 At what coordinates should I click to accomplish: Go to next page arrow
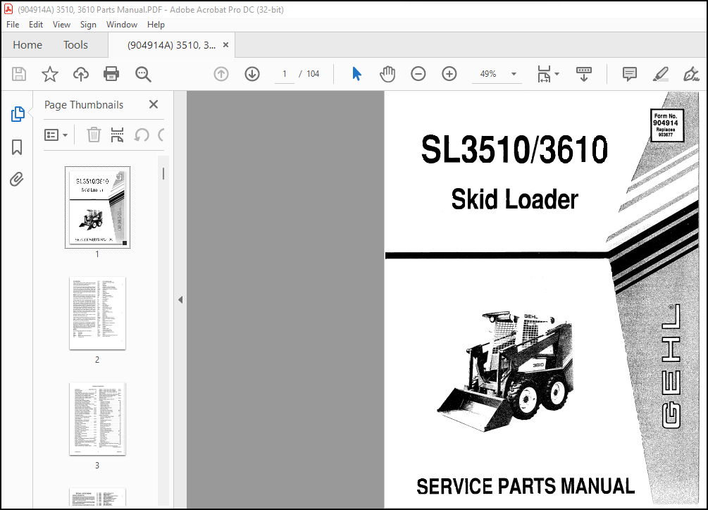pyautogui.click(x=252, y=74)
